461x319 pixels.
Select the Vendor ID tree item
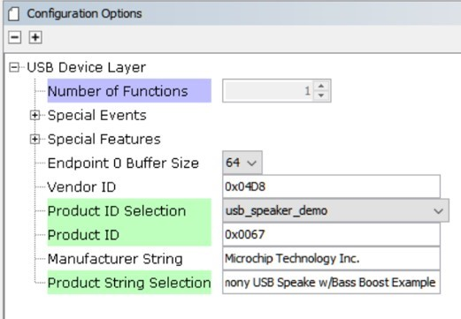tap(81, 186)
